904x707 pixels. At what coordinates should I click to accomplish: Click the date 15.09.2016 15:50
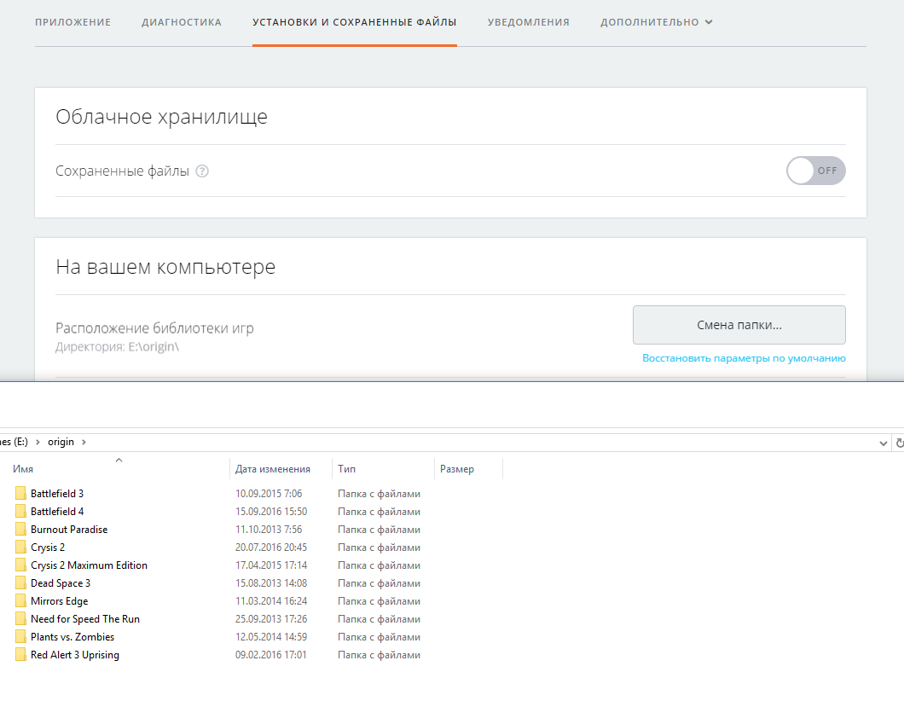pos(271,512)
